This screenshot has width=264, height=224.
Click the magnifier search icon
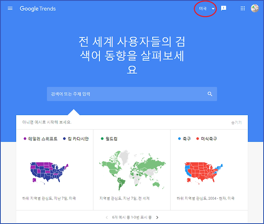210,94
